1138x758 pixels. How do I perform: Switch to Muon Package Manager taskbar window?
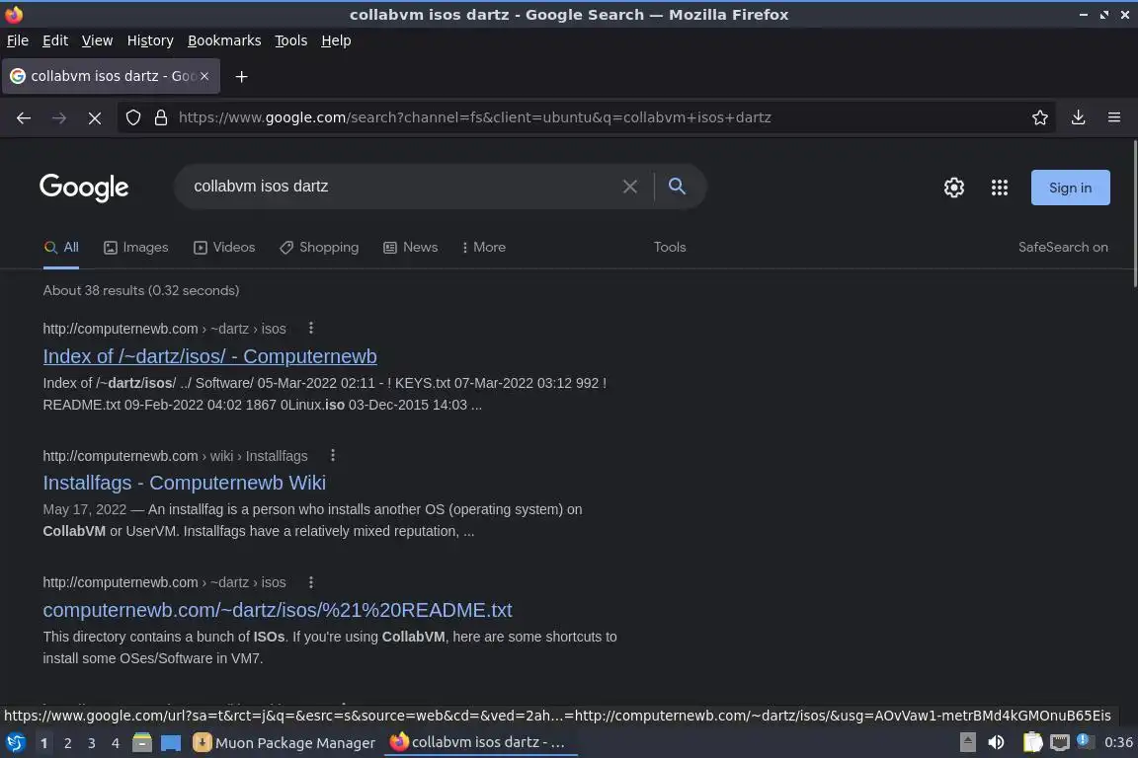click(x=284, y=743)
